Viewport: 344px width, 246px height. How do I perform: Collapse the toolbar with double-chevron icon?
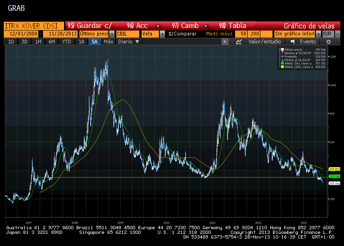(x=225, y=42)
